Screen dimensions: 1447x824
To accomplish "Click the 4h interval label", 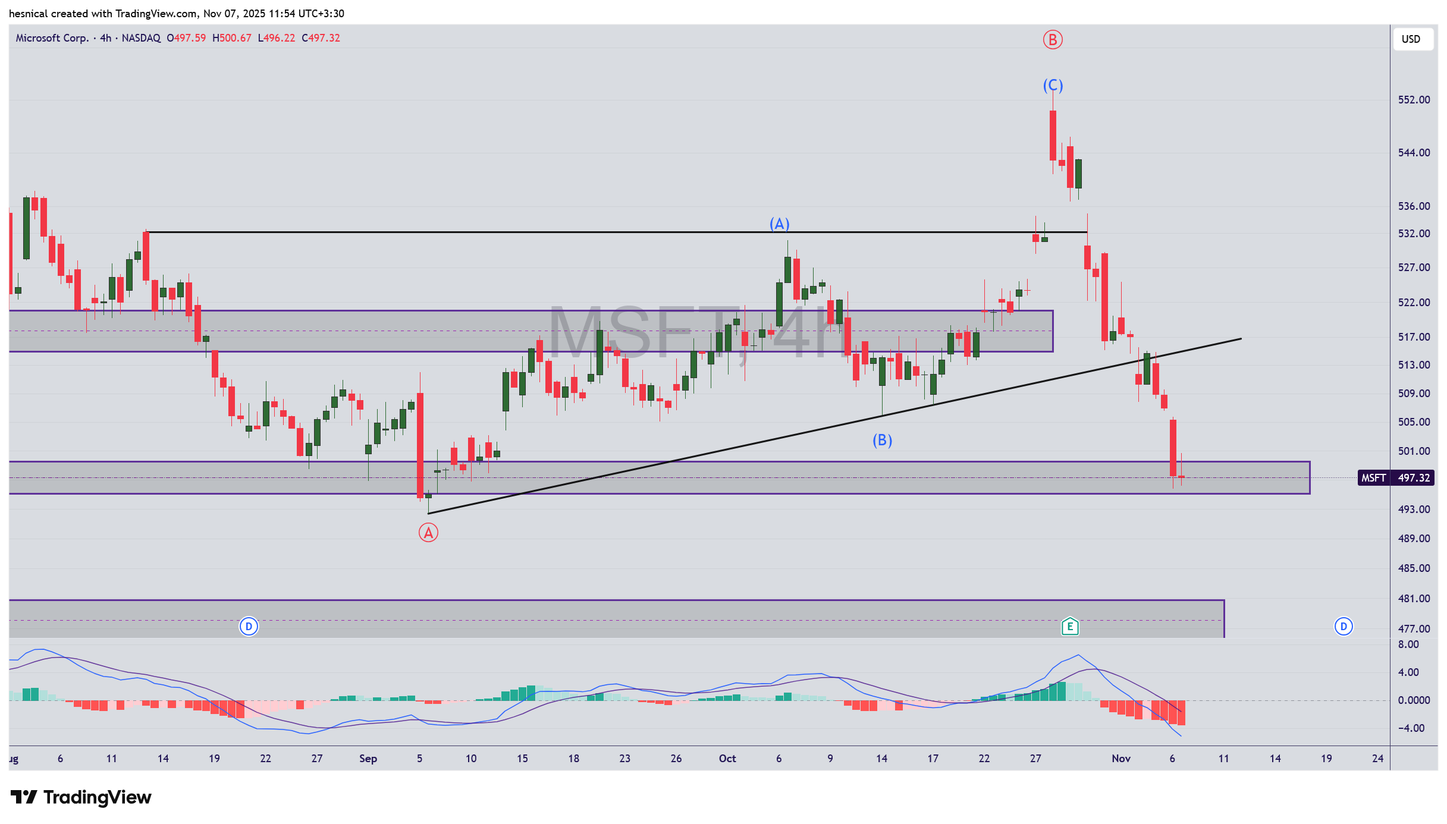I will pyautogui.click(x=105, y=38).
